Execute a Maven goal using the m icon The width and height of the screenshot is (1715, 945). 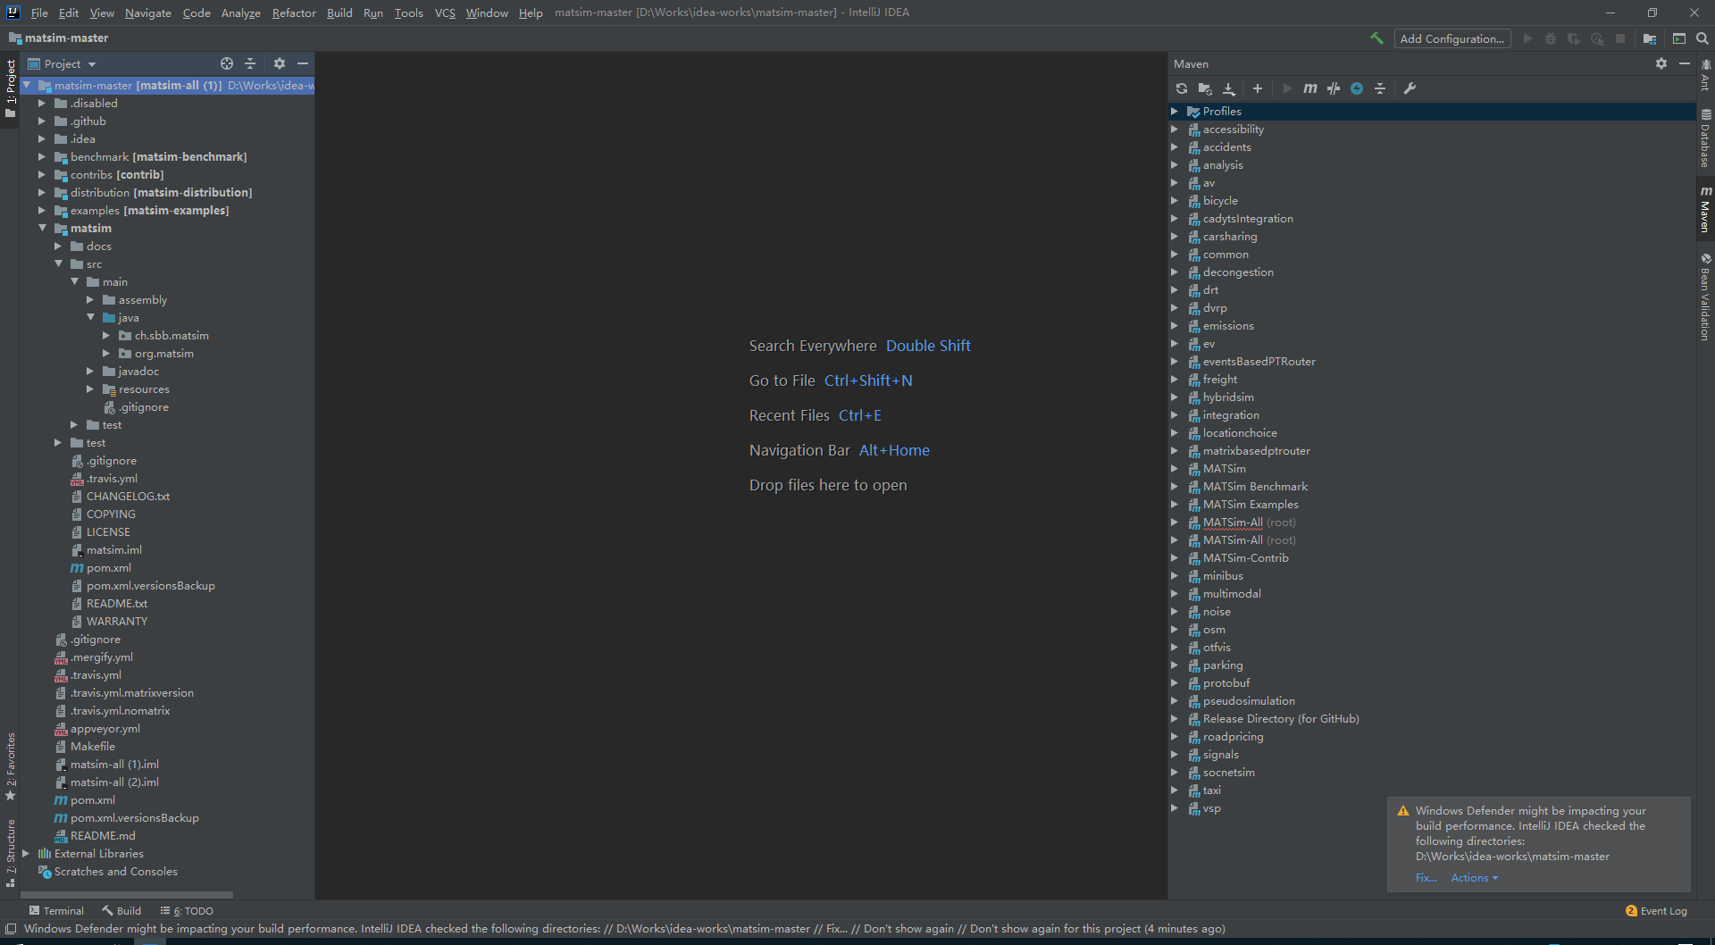[1309, 88]
